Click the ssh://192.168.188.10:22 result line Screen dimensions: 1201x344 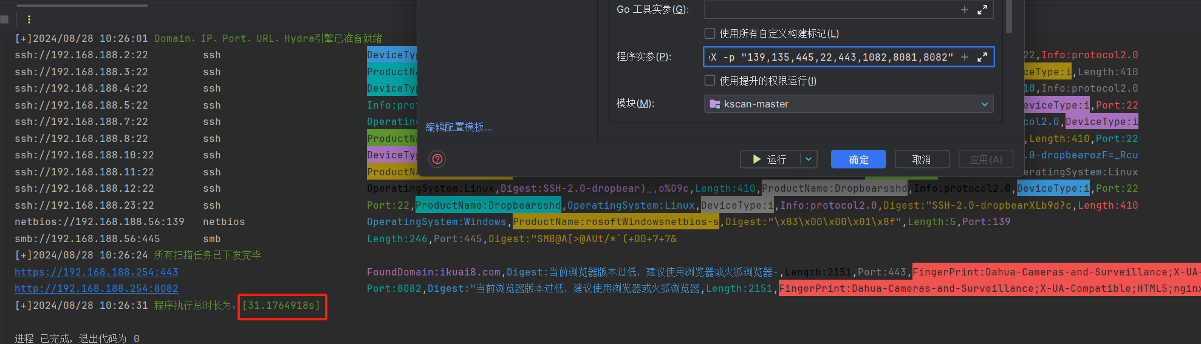point(84,155)
